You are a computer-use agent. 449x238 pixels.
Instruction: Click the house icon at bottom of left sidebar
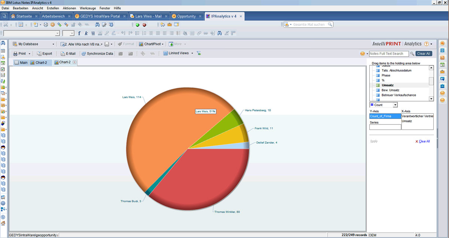pos(3,223)
